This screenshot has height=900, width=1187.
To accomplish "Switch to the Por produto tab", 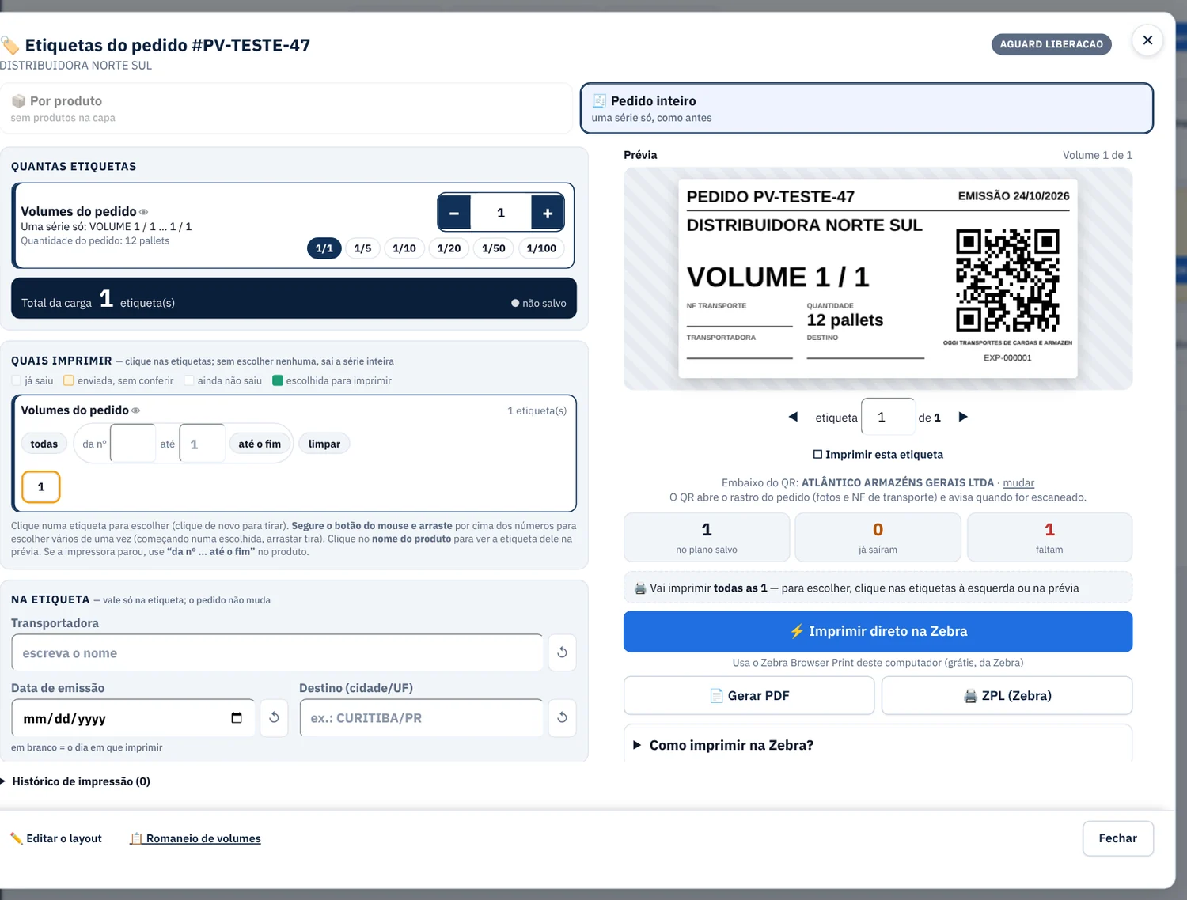I will [286, 109].
